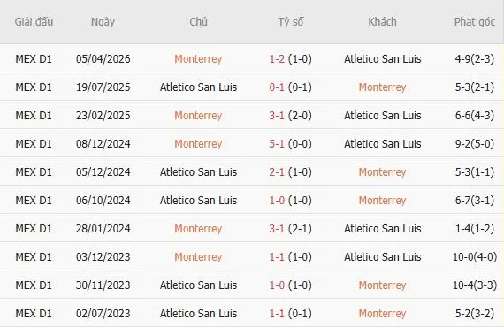The height and width of the screenshot is (327, 504).
Task: Click the Phạt góc column header
Action: (x=475, y=22)
